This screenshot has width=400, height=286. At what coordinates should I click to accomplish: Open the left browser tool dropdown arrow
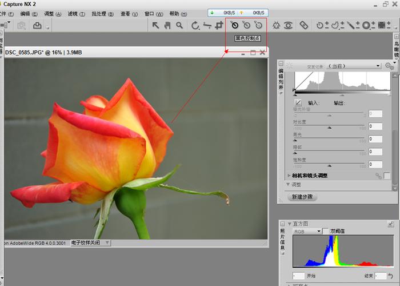pyautogui.click(x=9, y=22)
